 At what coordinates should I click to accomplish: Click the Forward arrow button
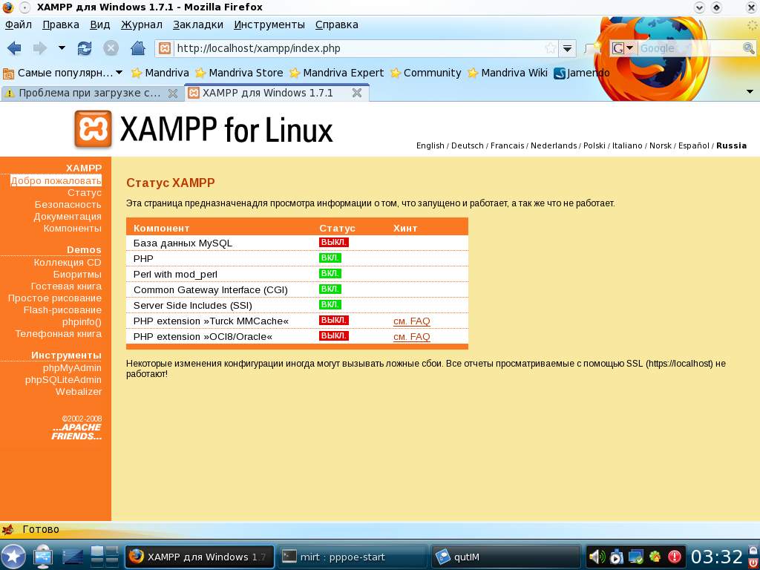coord(40,48)
